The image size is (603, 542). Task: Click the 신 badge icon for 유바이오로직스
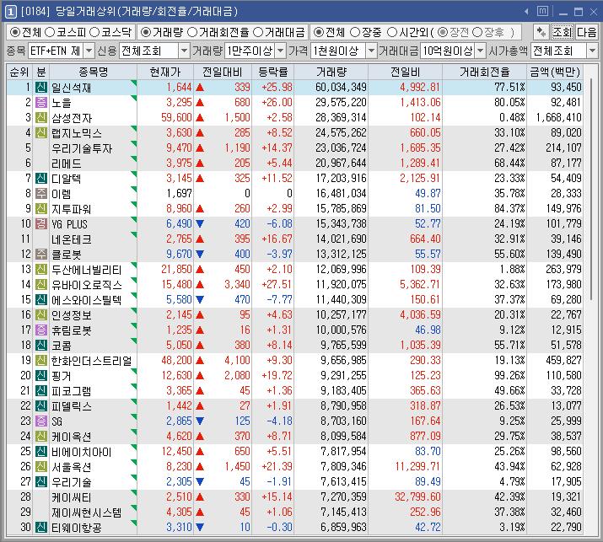click(x=41, y=284)
